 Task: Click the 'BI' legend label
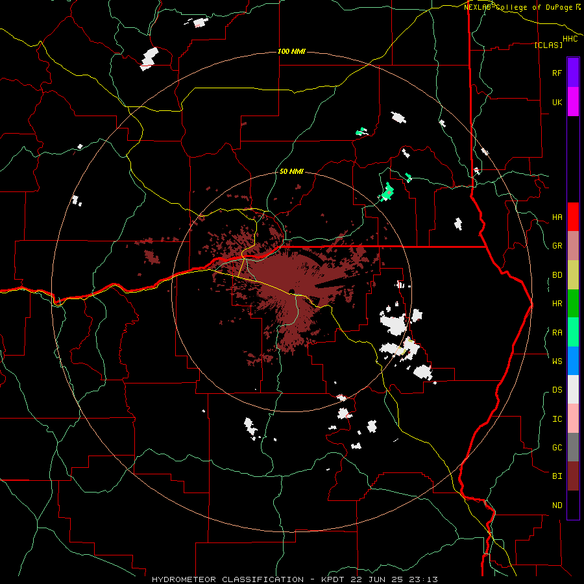point(557,476)
